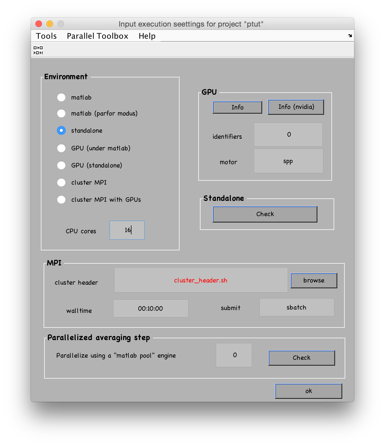Click Check in Parallelized averaging step

(302, 358)
